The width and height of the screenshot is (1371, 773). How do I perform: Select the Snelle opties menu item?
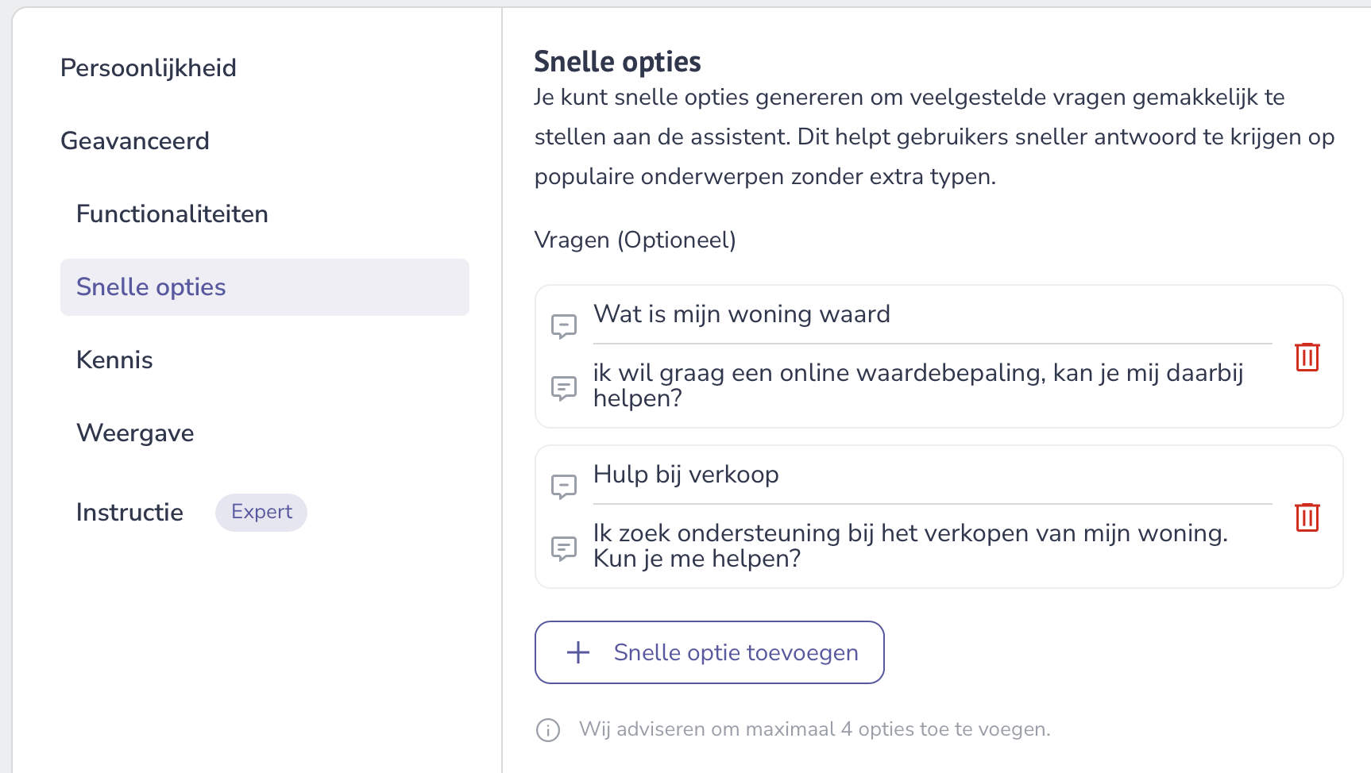click(x=265, y=287)
